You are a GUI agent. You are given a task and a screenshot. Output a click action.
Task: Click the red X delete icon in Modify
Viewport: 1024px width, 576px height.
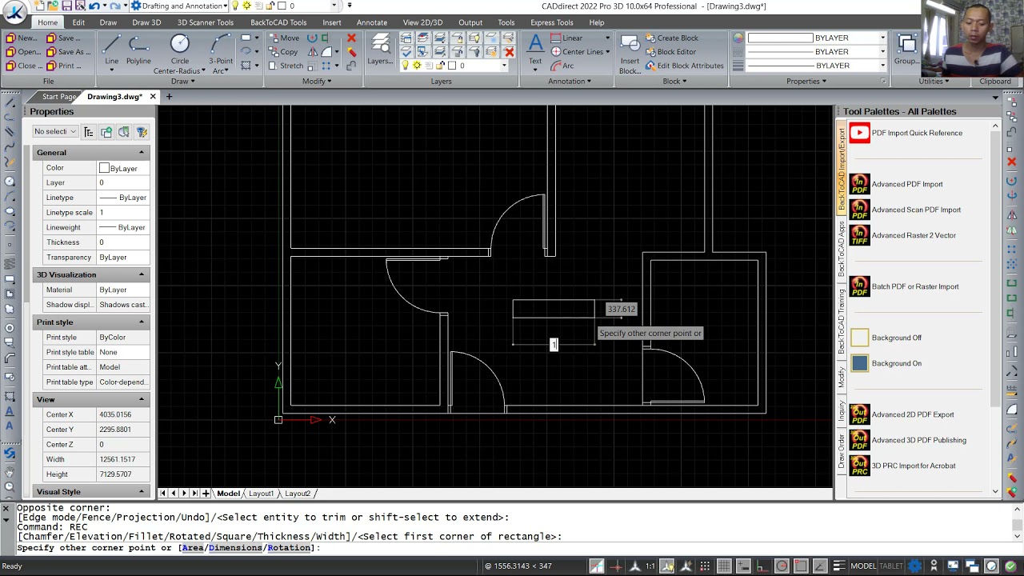351,38
